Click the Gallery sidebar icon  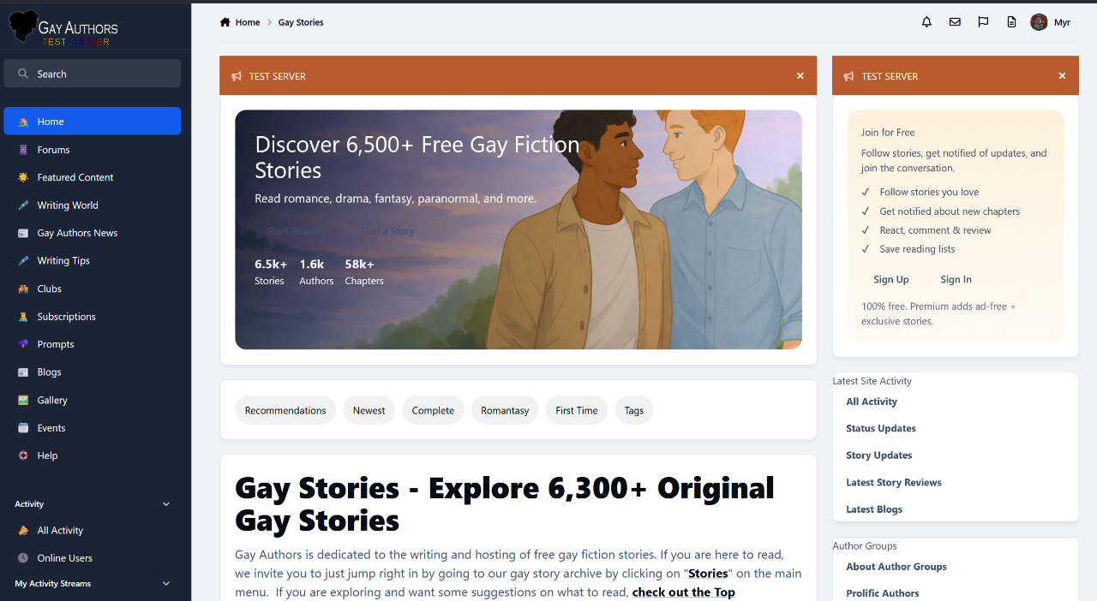click(x=23, y=400)
